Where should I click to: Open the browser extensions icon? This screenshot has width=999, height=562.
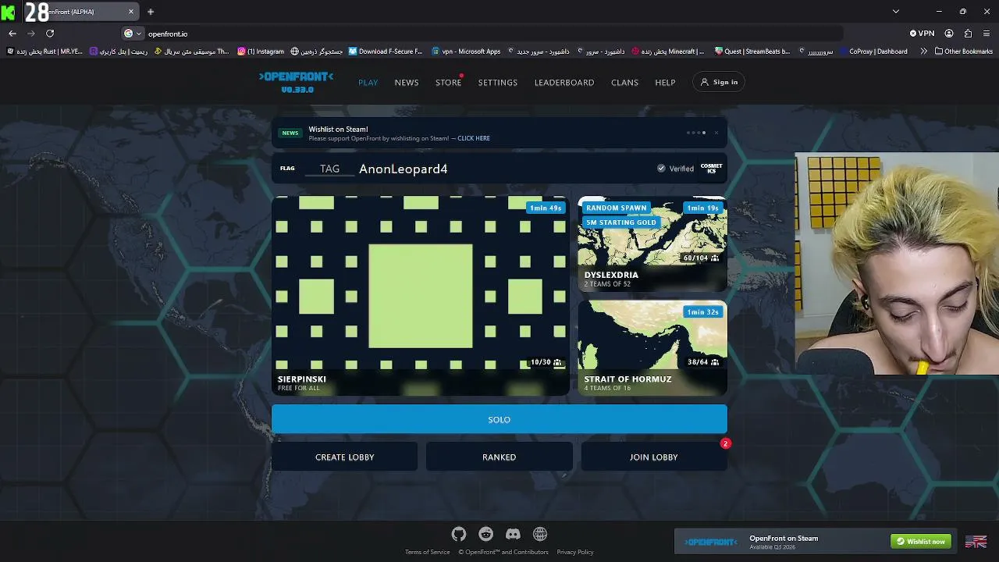click(x=969, y=34)
